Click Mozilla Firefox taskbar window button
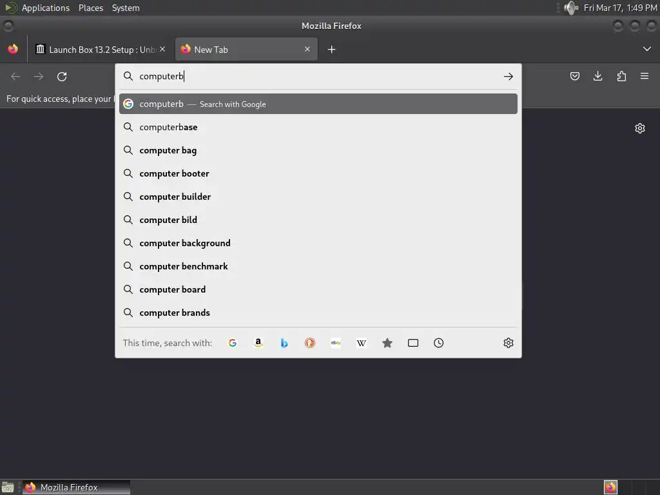 coord(76,487)
